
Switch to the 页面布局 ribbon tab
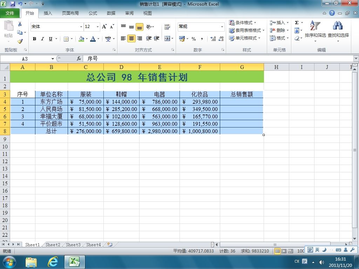coord(70,13)
